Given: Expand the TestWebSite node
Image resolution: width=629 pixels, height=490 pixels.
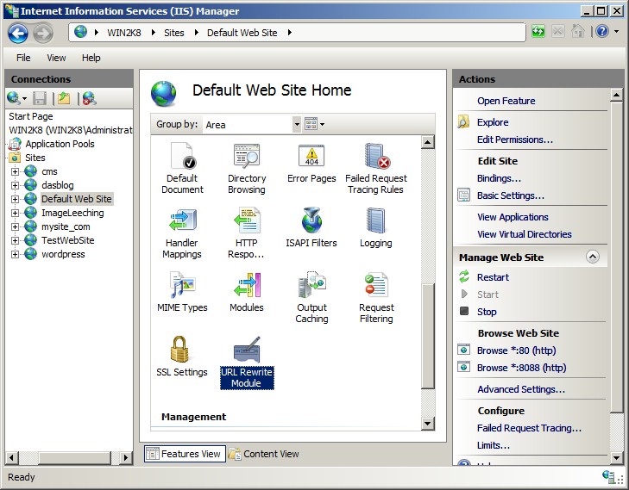Looking at the screenshot, I should pos(15,240).
